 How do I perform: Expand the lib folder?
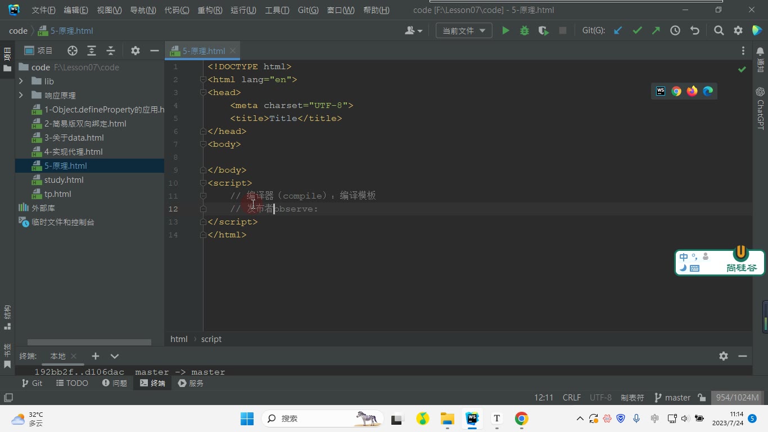[21, 81]
